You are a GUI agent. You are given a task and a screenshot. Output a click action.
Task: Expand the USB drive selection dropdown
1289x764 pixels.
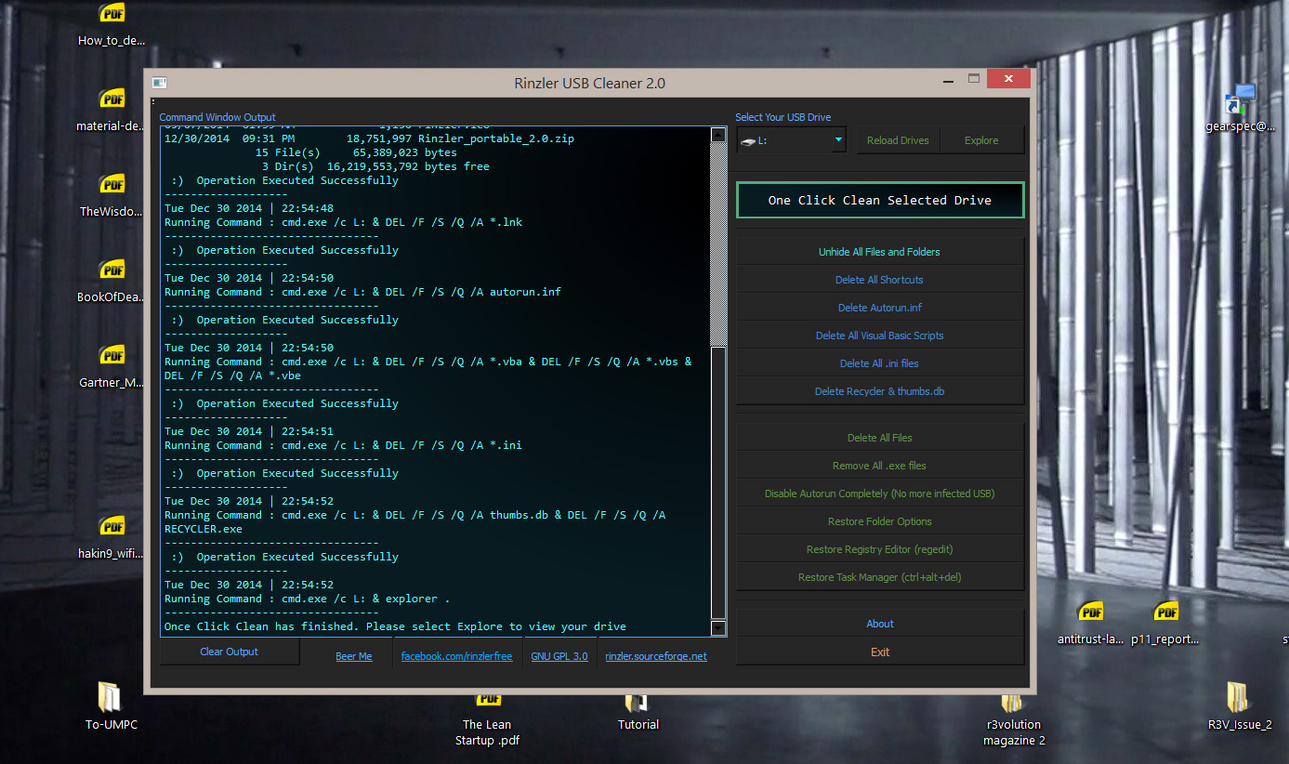point(838,140)
